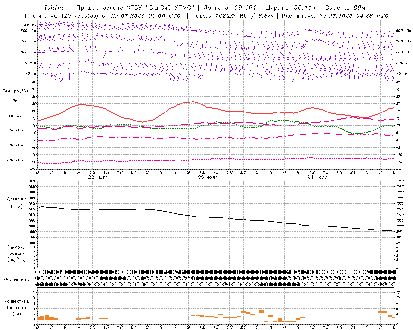Click the "23 июля" date label
The image size is (413, 330).
click(x=208, y=177)
